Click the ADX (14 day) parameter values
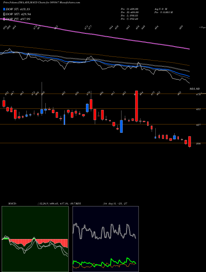The image size is (206, 272). coord(115,204)
